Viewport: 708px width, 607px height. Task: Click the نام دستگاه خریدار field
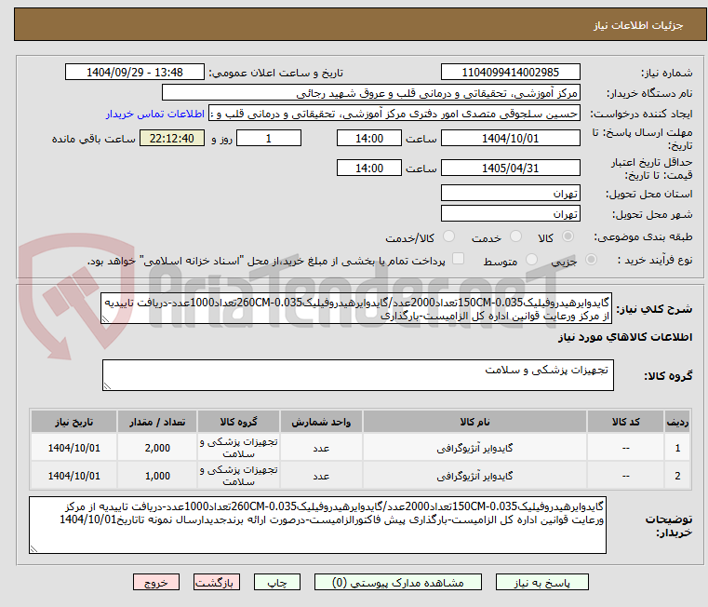(x=370, y=93)
